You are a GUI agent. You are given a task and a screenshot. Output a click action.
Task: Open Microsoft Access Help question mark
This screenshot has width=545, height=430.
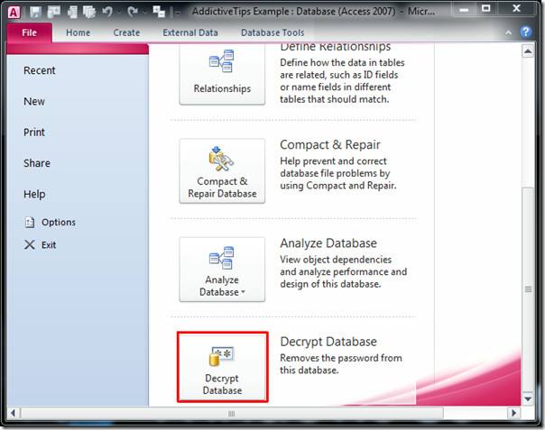click(525, 32)
